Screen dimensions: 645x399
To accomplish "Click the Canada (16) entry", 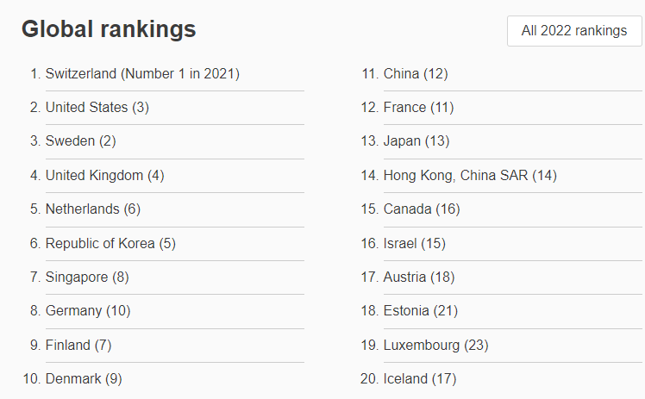I will coord(422,209).
